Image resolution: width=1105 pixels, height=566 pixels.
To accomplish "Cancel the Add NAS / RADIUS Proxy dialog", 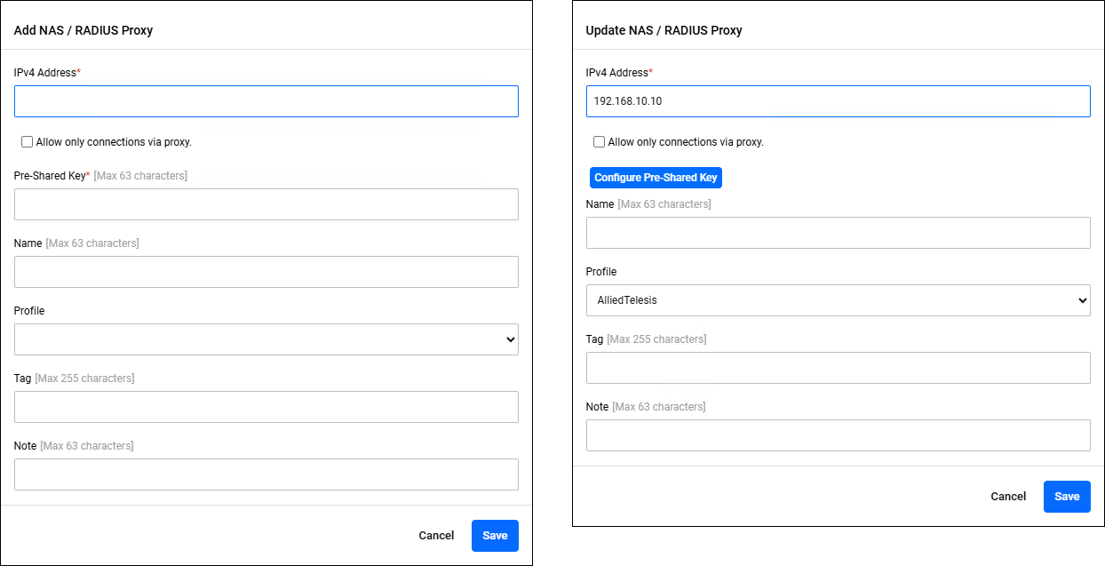I will point(436,536).
